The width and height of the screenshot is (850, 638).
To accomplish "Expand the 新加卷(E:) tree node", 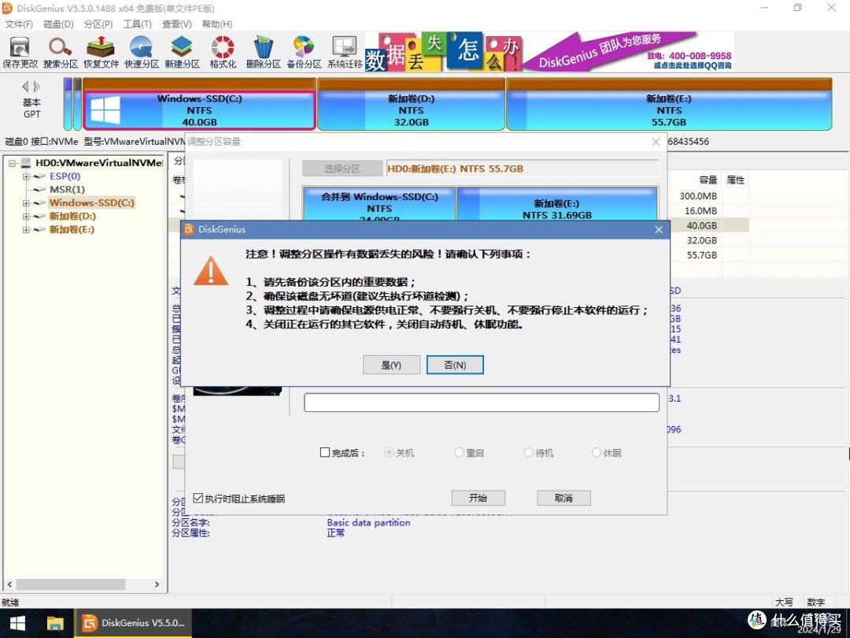I will pyautogui.click(x=26, y=229).
